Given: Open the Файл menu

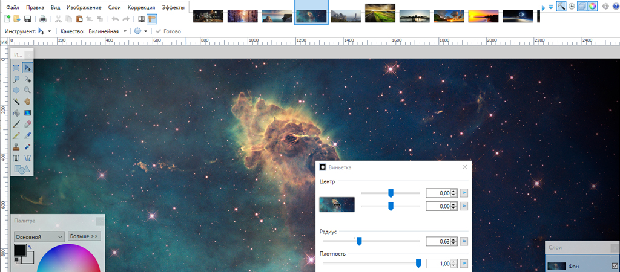Looking at the screenshot, I should pyautogui.click(x=13, y=7).
